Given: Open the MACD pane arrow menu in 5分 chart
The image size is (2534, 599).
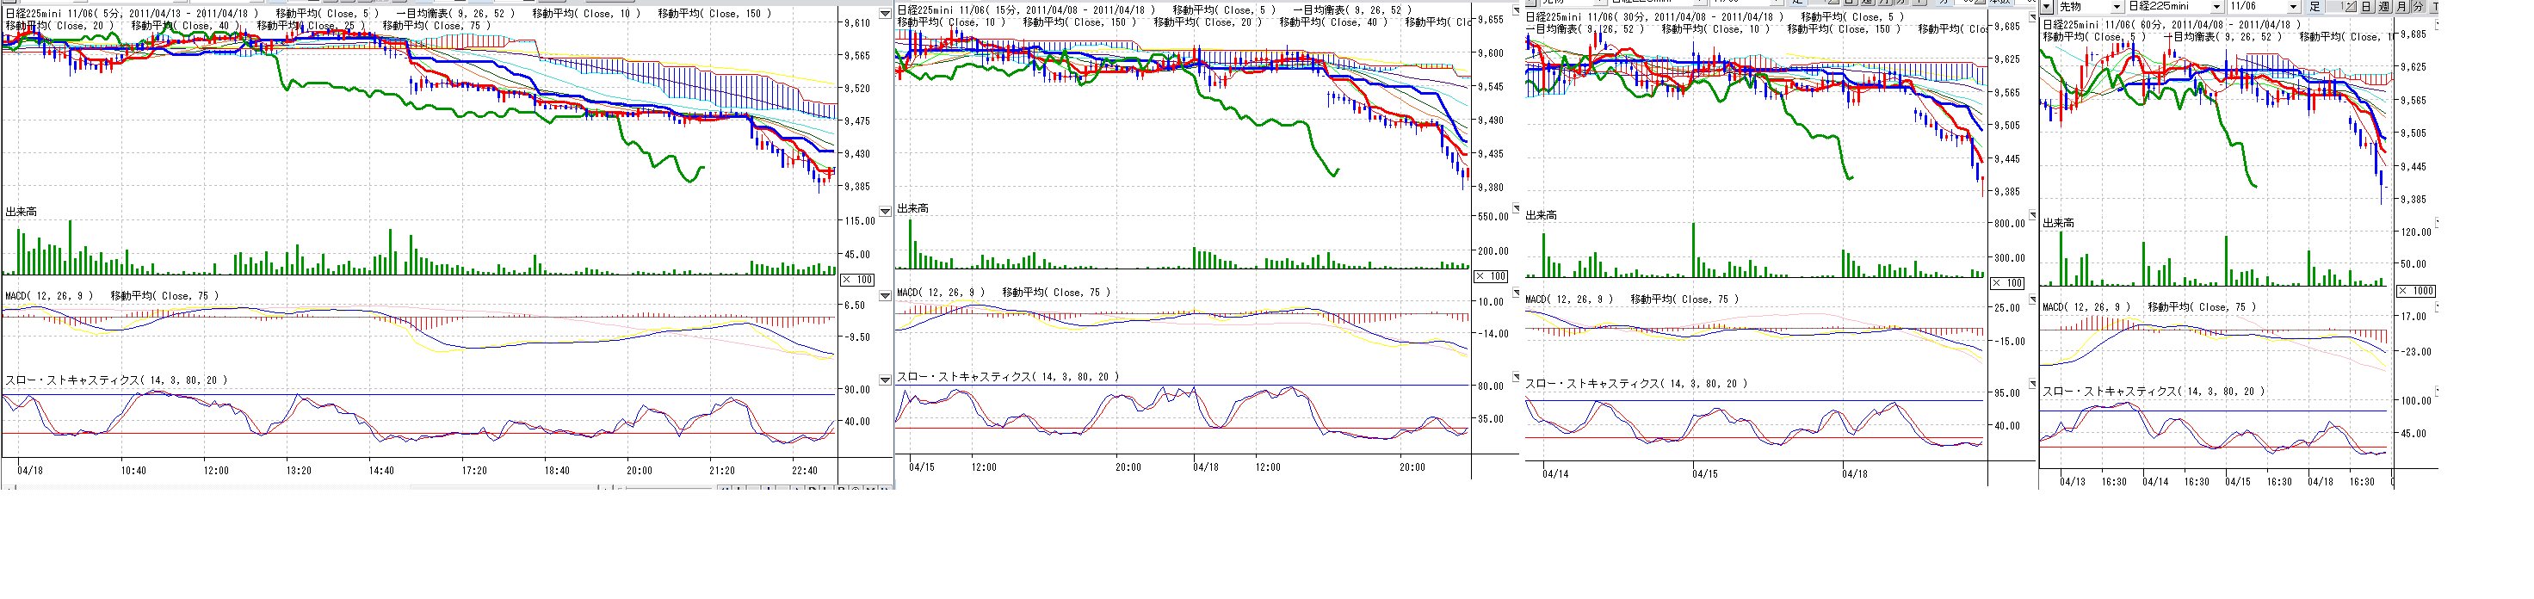Looking at the screenshot, I should click(884, 295).
